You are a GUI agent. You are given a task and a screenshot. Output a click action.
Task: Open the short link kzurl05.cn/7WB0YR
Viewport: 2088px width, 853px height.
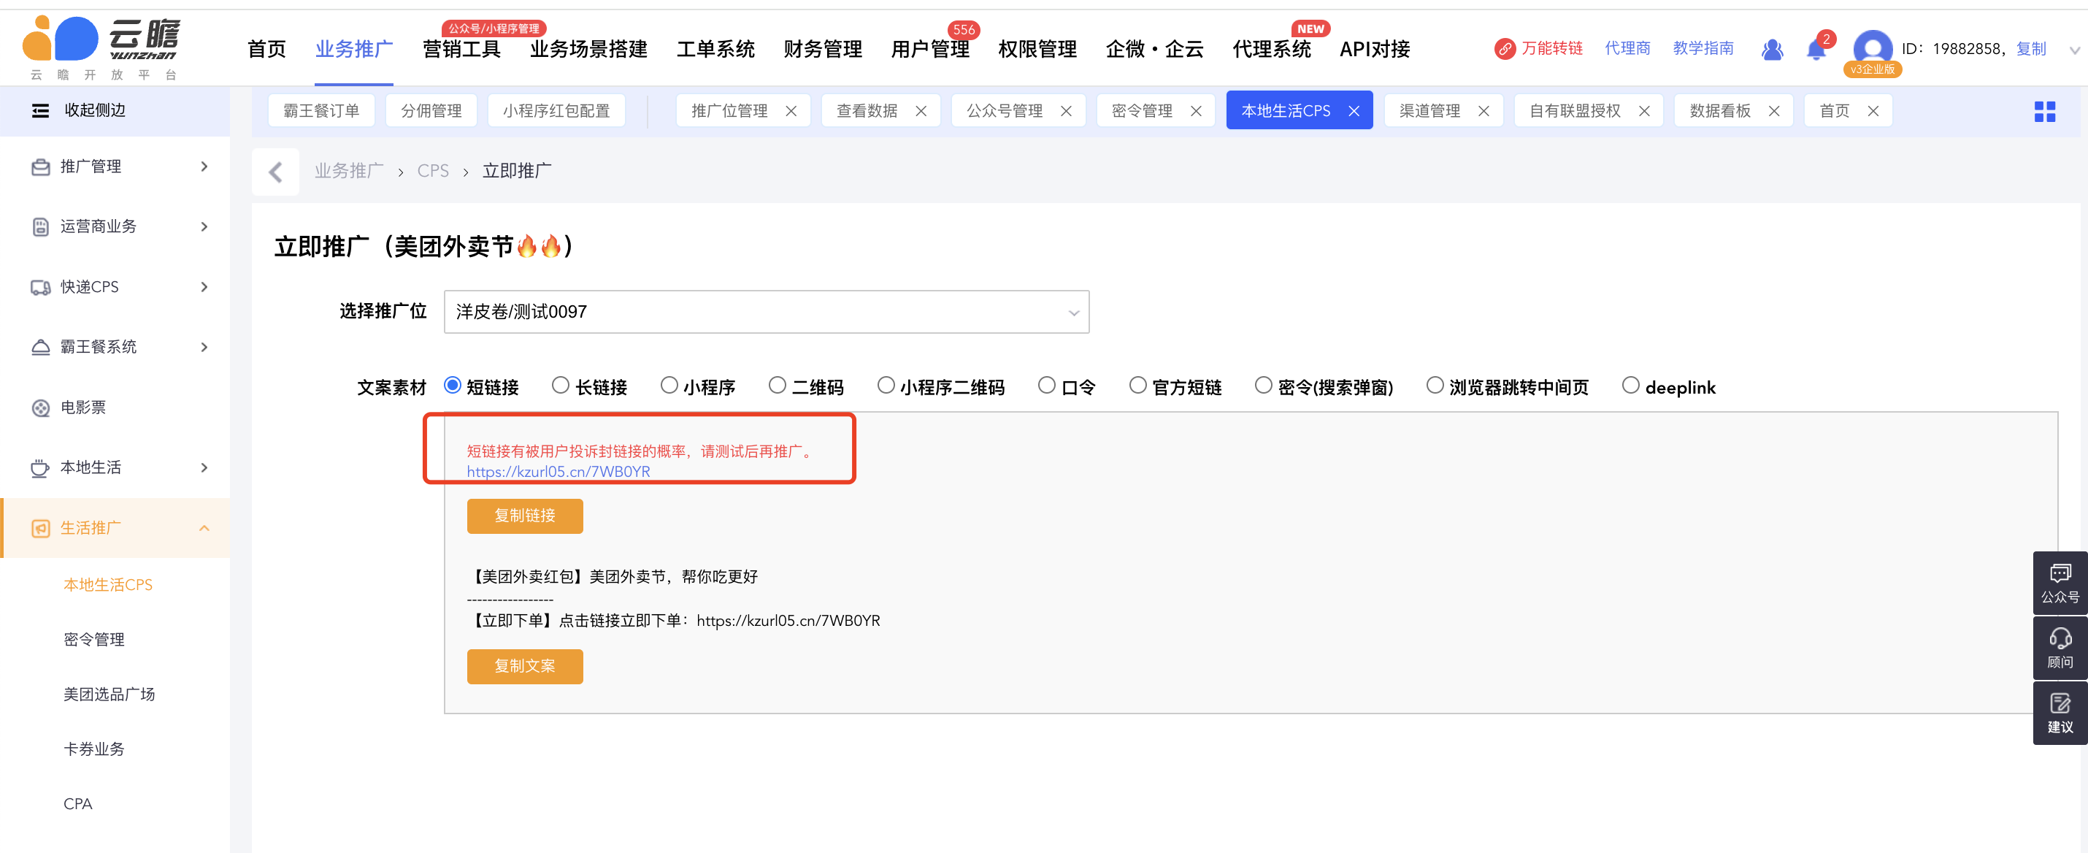(558, 471)
